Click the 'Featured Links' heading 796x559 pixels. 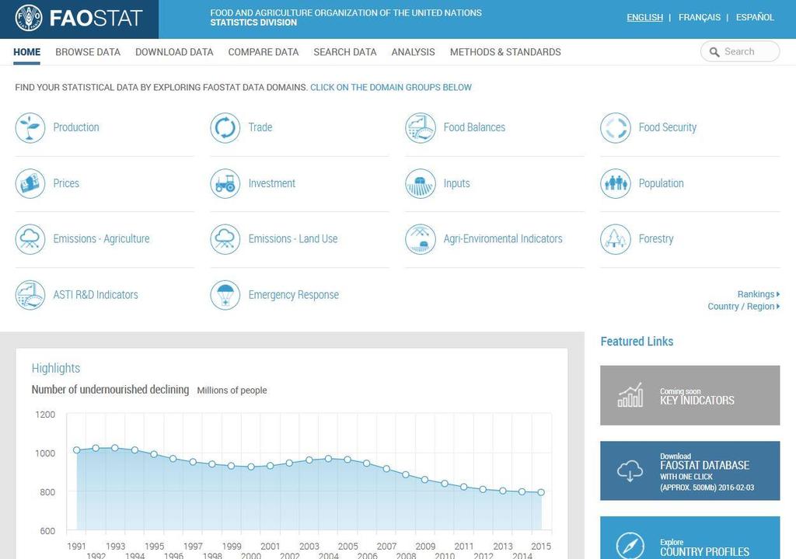tap(637, 342)
